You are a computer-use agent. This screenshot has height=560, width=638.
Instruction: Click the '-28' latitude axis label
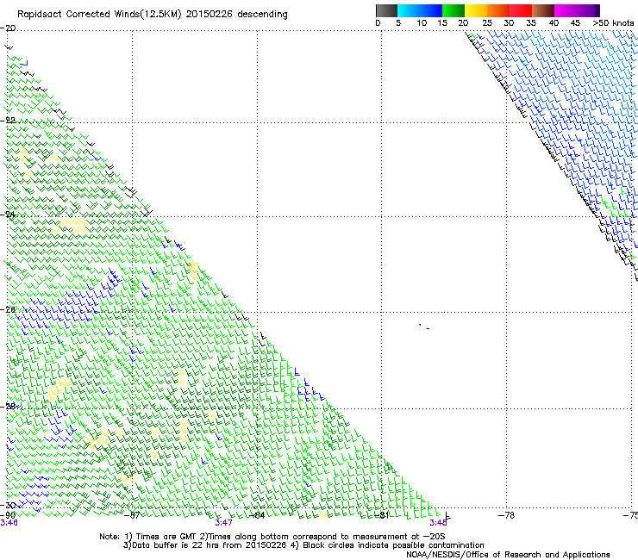[8, 407]
